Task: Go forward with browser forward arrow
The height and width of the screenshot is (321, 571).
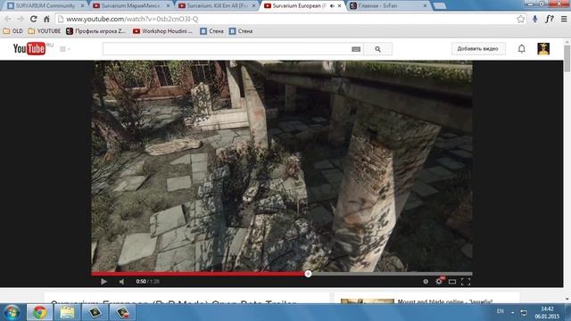Action: 21,19
